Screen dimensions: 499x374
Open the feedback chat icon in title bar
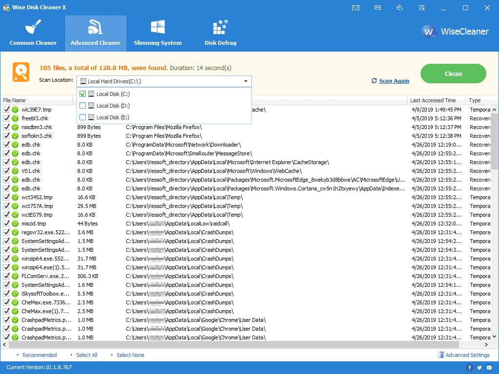(378, 8)
